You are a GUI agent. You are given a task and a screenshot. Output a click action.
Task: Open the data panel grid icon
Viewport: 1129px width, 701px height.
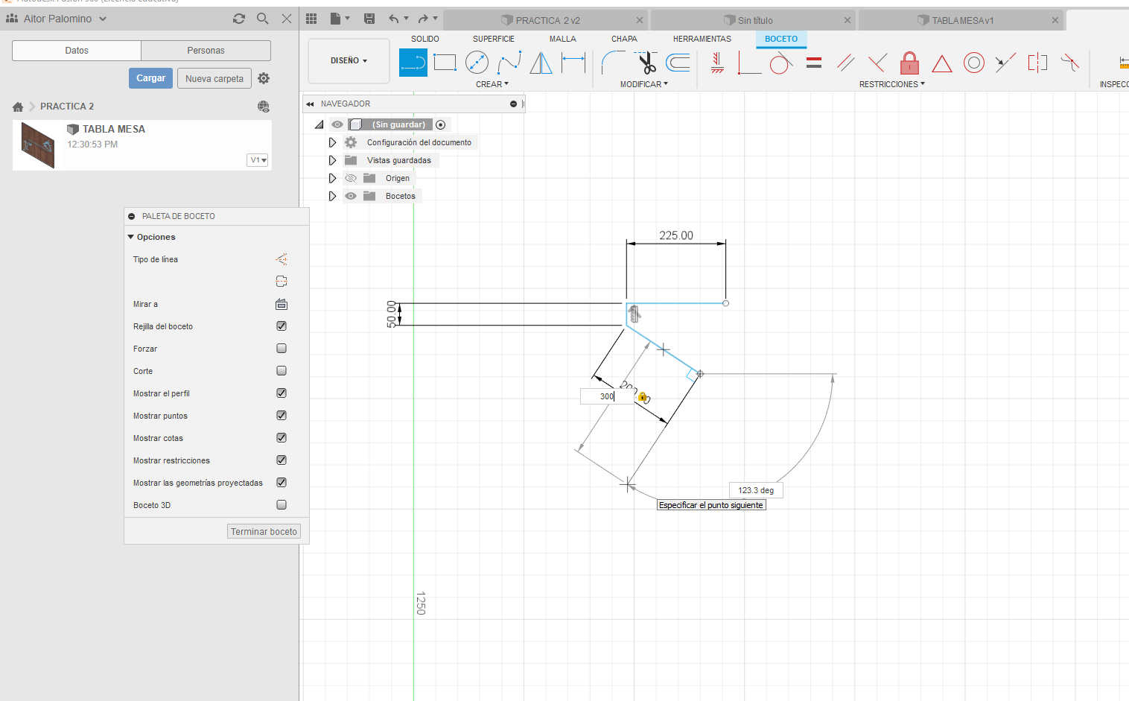(x=311, y=19)
